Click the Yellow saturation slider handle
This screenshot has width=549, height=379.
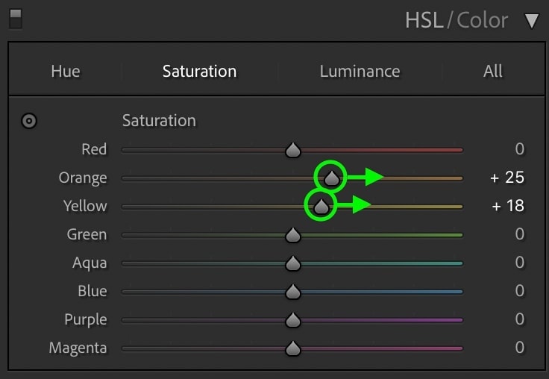321,206
